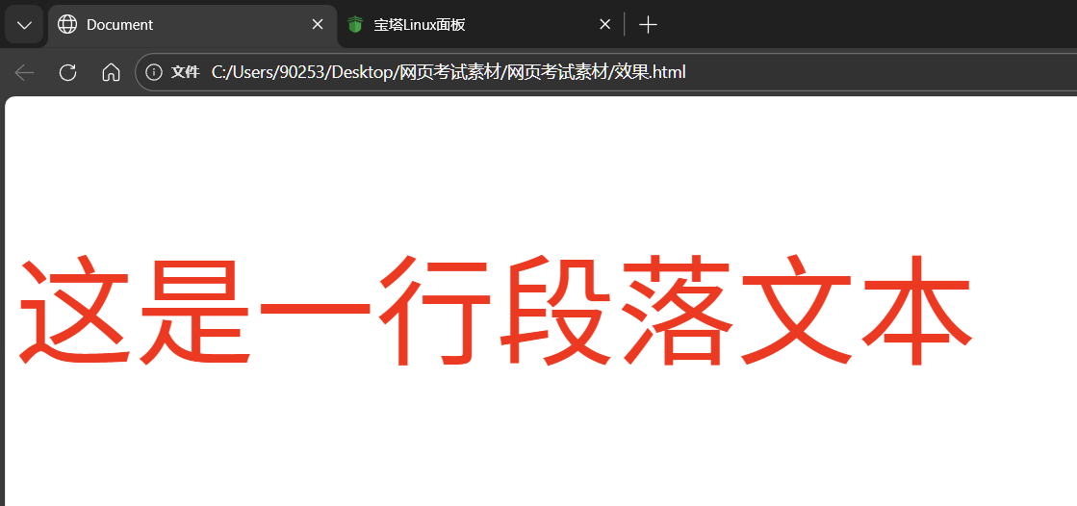The image size is (1077, 506).
Task: View site information via the info icon
Action: (x=154, y=72)
